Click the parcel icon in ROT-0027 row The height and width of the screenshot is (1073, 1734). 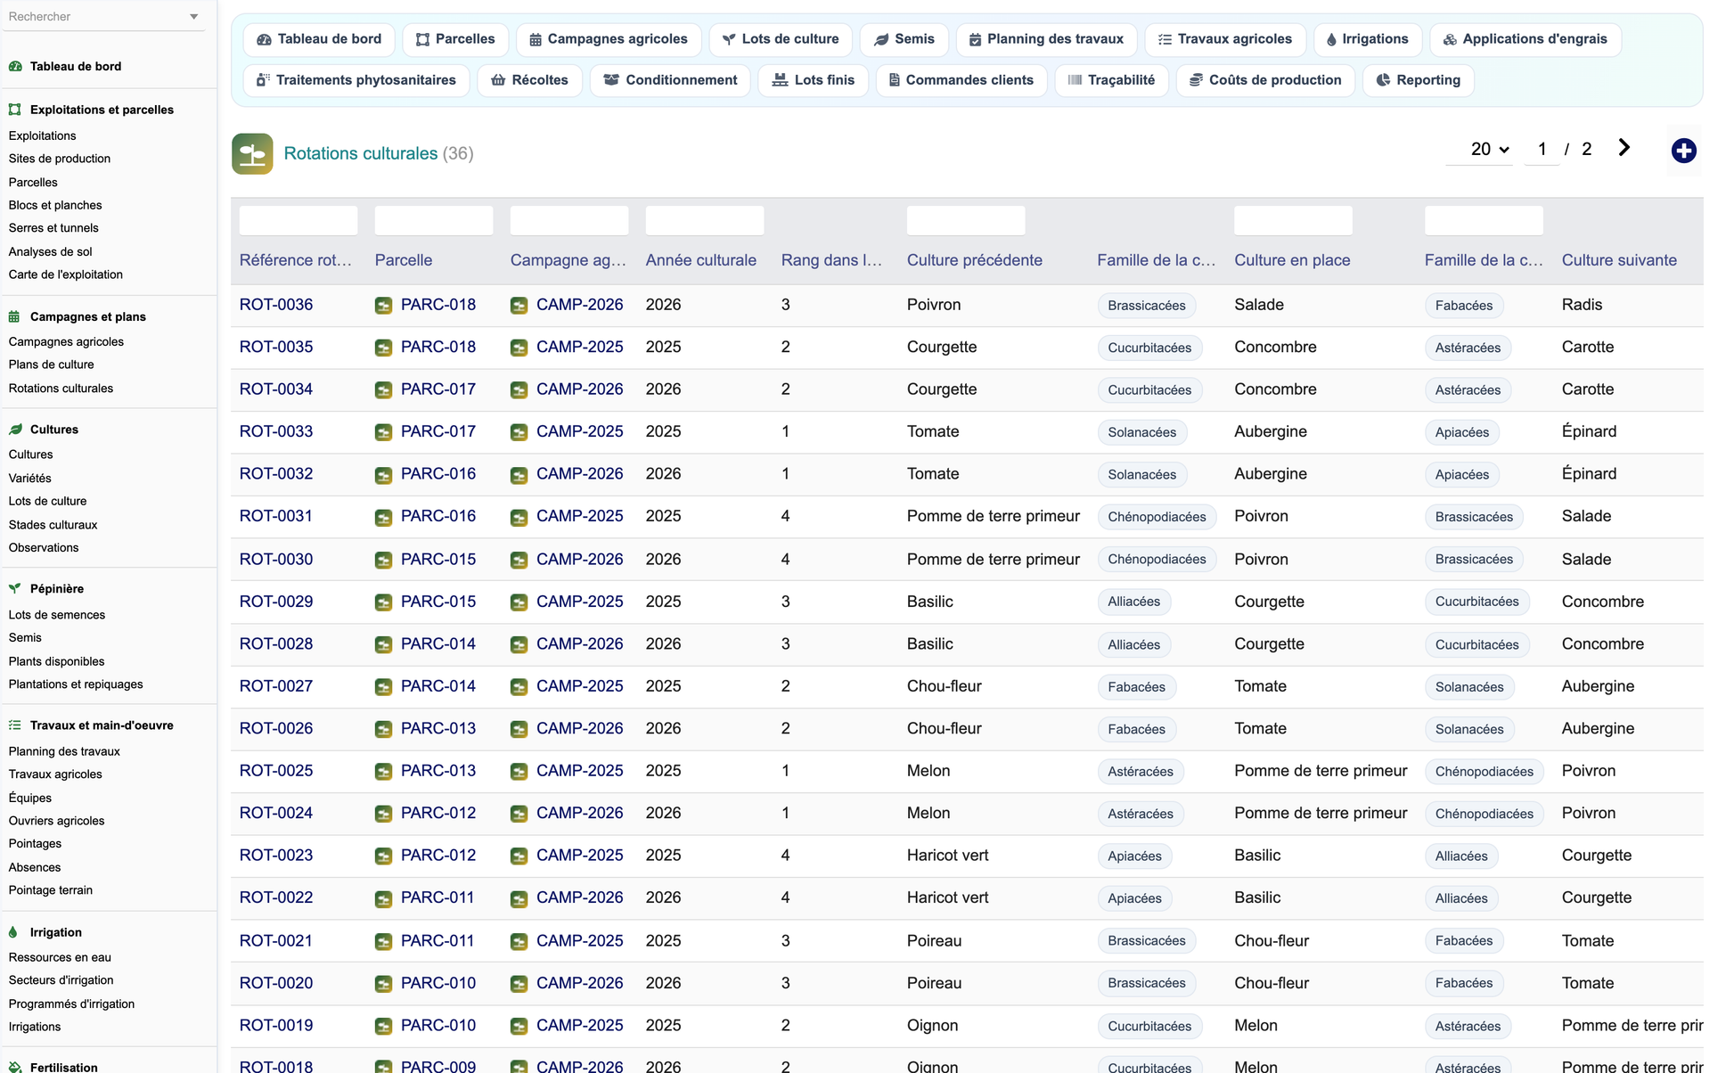point(383,687)
